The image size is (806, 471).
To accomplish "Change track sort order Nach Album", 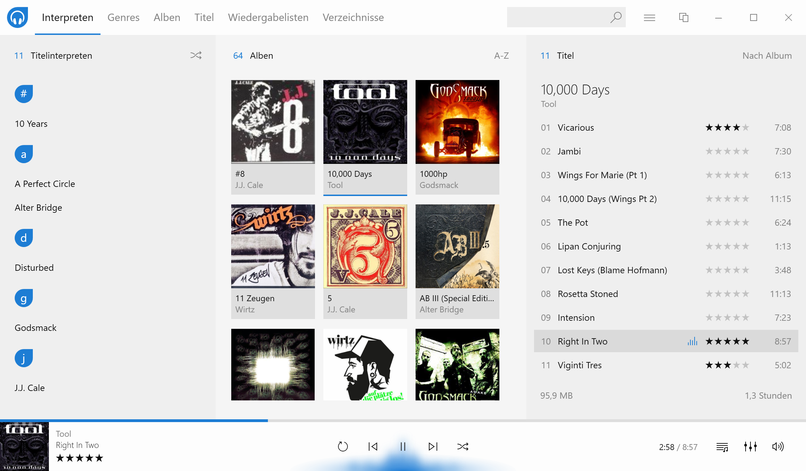I will (767, 56).
